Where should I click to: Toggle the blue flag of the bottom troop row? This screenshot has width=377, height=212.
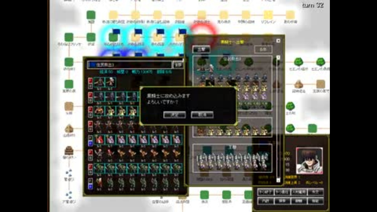pos(90,186)
